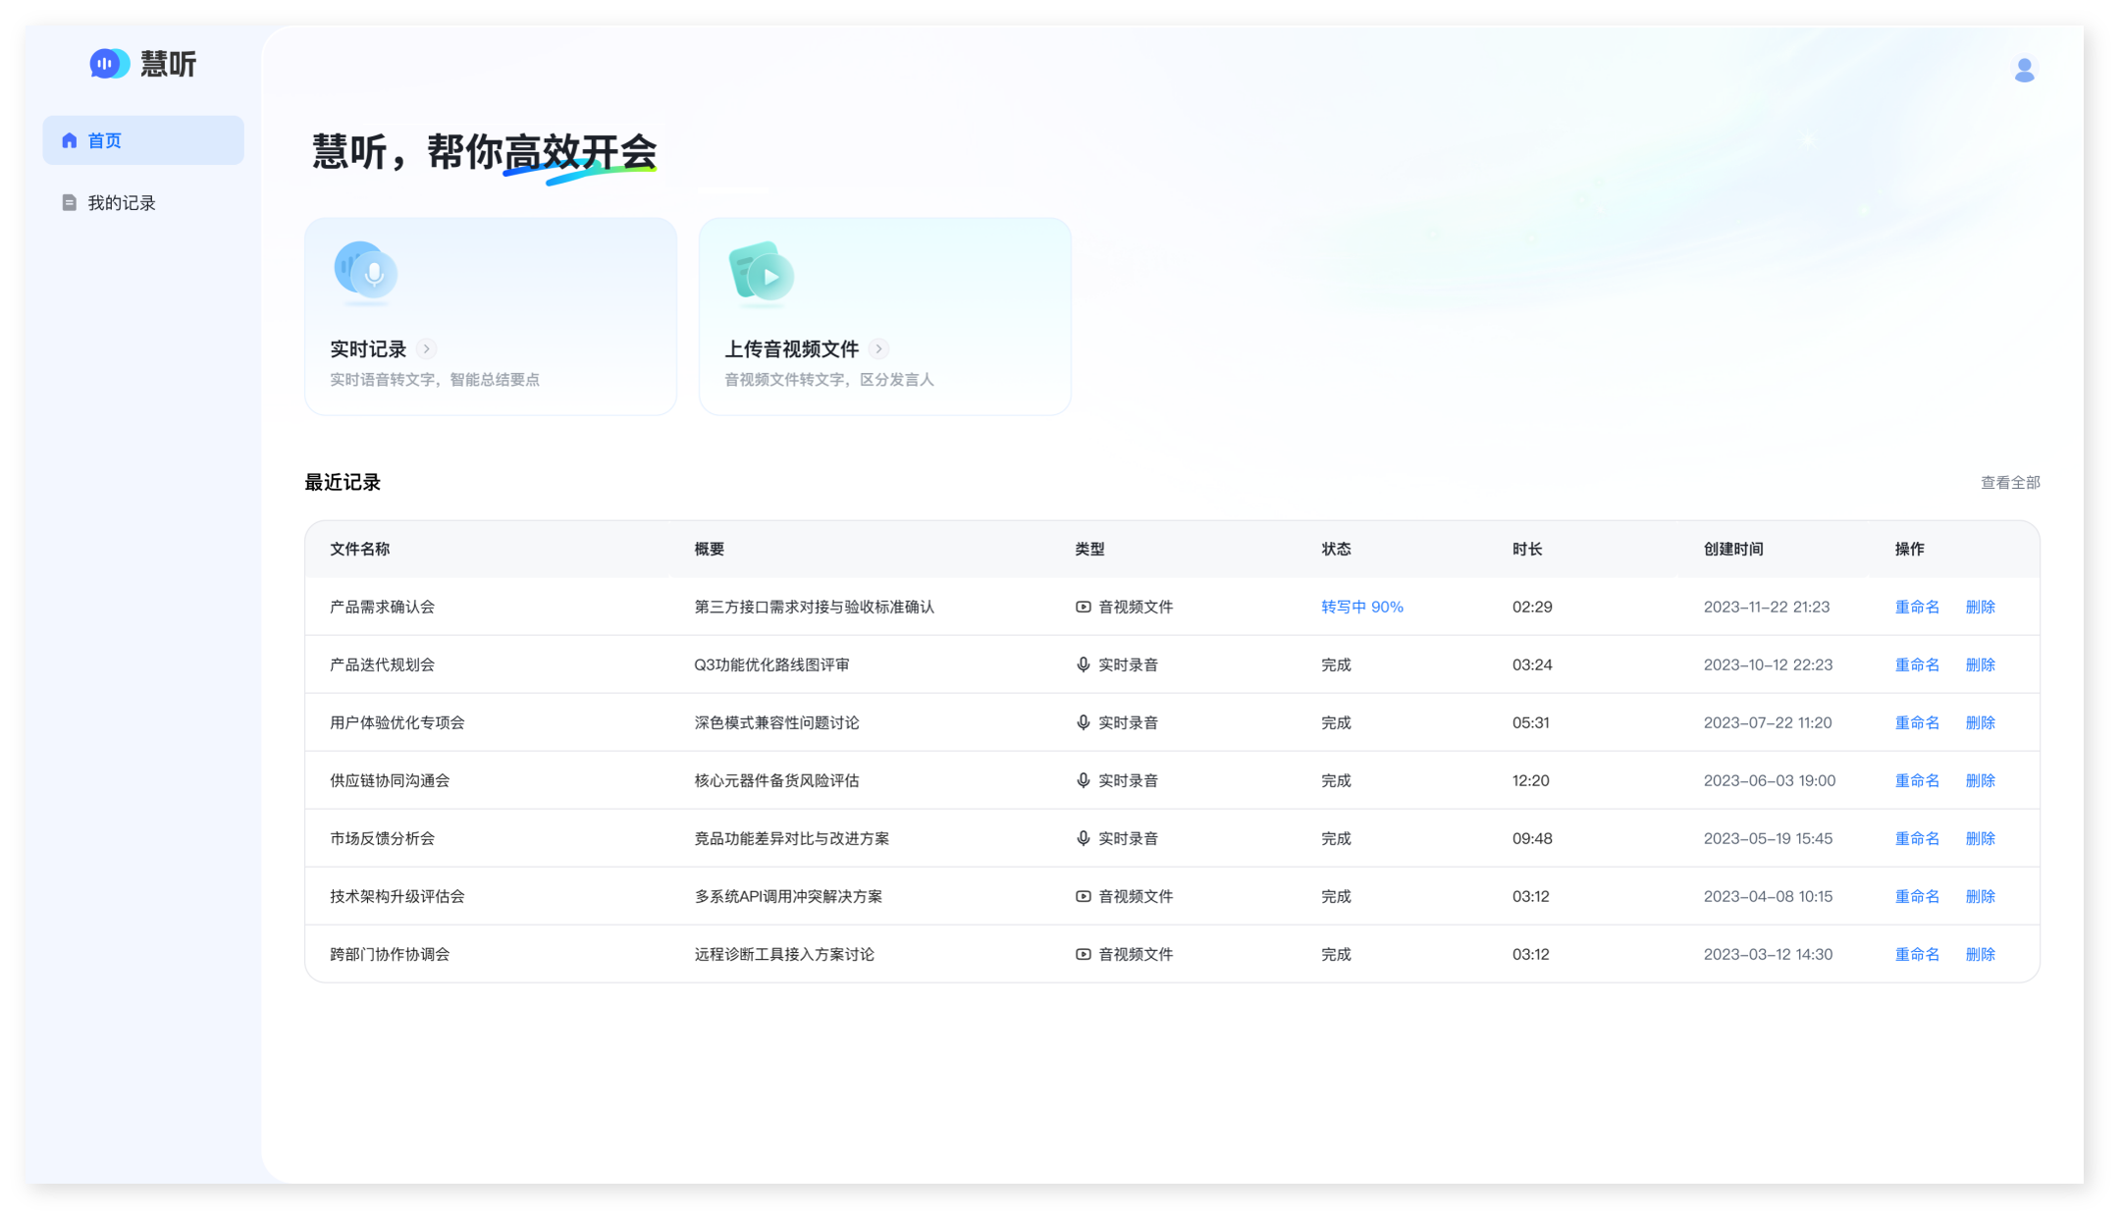Click the 转写中 90% progress status
This screenshot has width=2121, height=1220.
click(x=1361, y=608)
